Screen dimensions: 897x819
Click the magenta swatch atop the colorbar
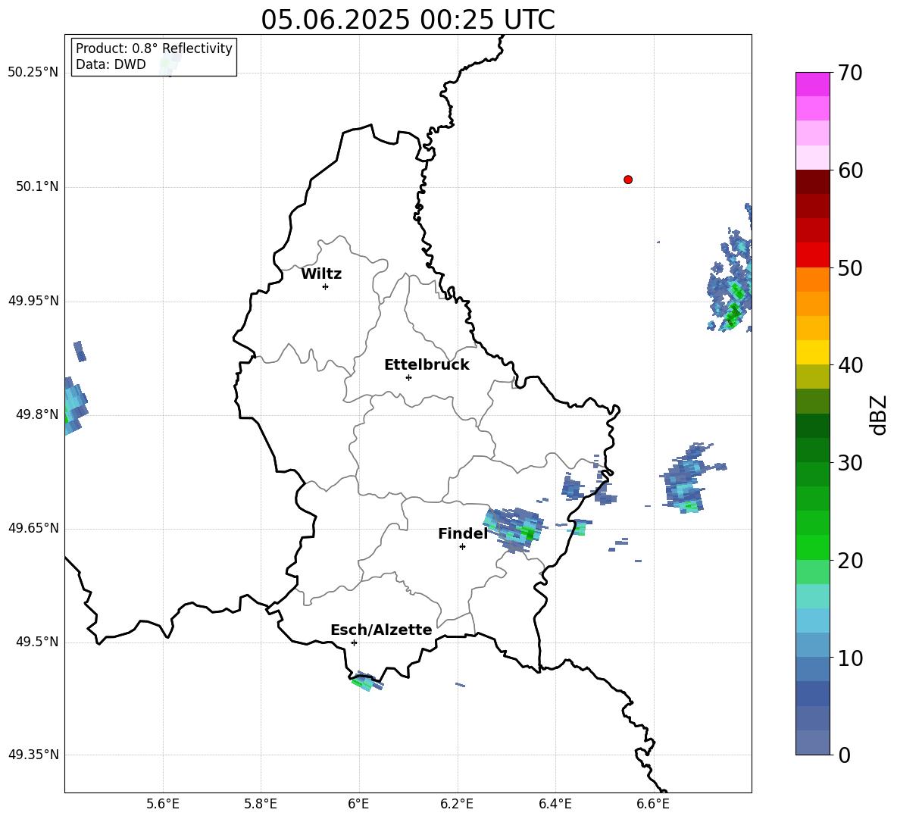[813, 85]
